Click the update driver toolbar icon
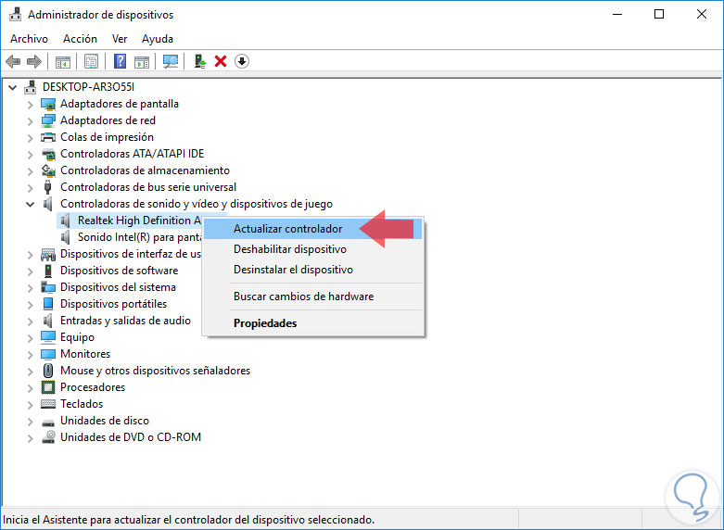This screenshot has width=724, height=530. pos(200,61)
